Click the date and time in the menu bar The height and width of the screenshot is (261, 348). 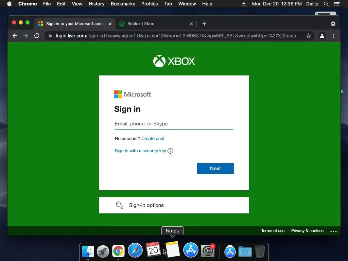[277, 3]
